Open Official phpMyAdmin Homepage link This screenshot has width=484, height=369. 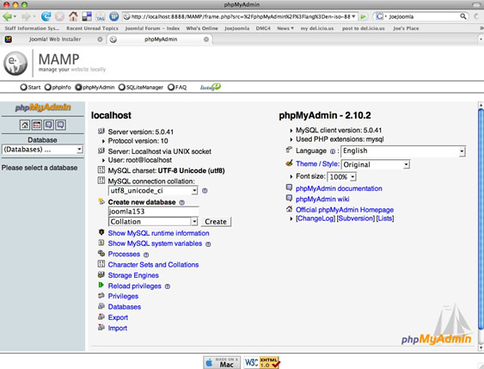click(x=345, y=210)
